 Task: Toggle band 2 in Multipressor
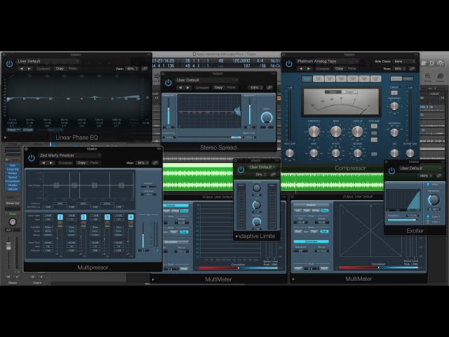tap(83, 217)
